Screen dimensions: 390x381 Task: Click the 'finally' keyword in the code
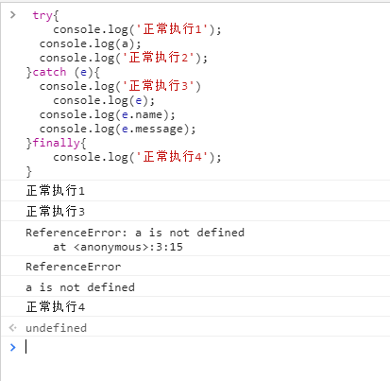click(x=57, y=143)
